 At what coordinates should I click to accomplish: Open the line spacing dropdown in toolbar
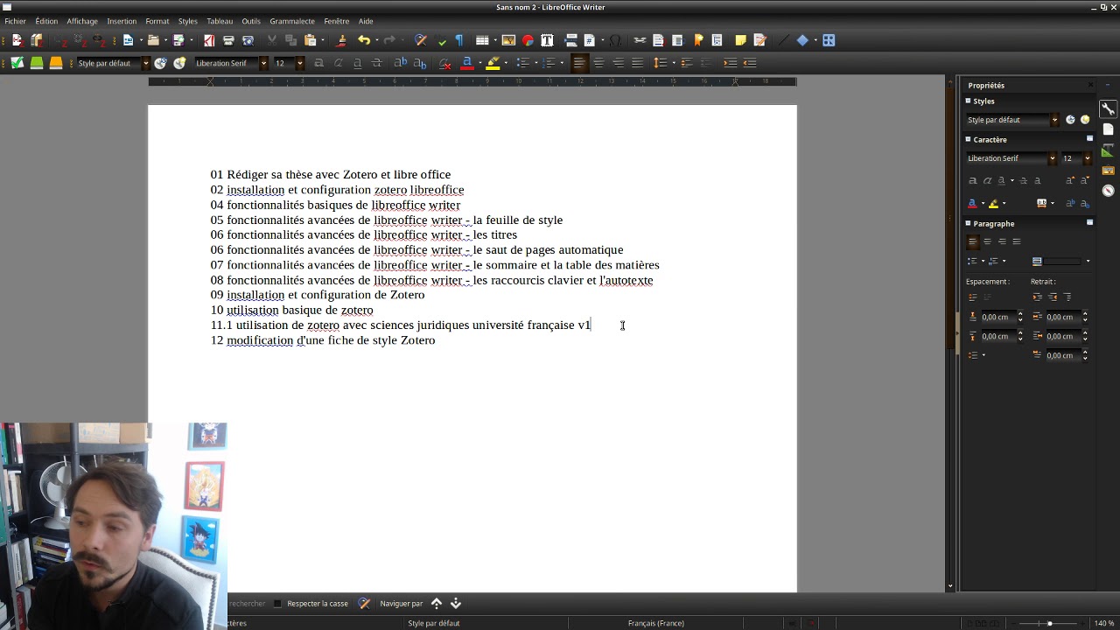[674, 63]
